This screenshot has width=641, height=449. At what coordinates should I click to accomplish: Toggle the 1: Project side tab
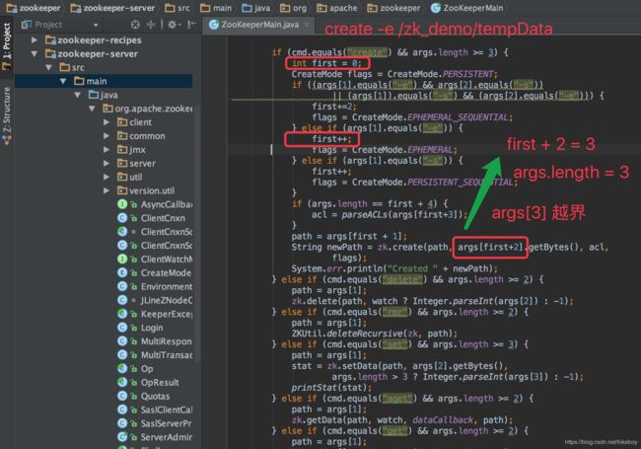click(x=7, y=45)
